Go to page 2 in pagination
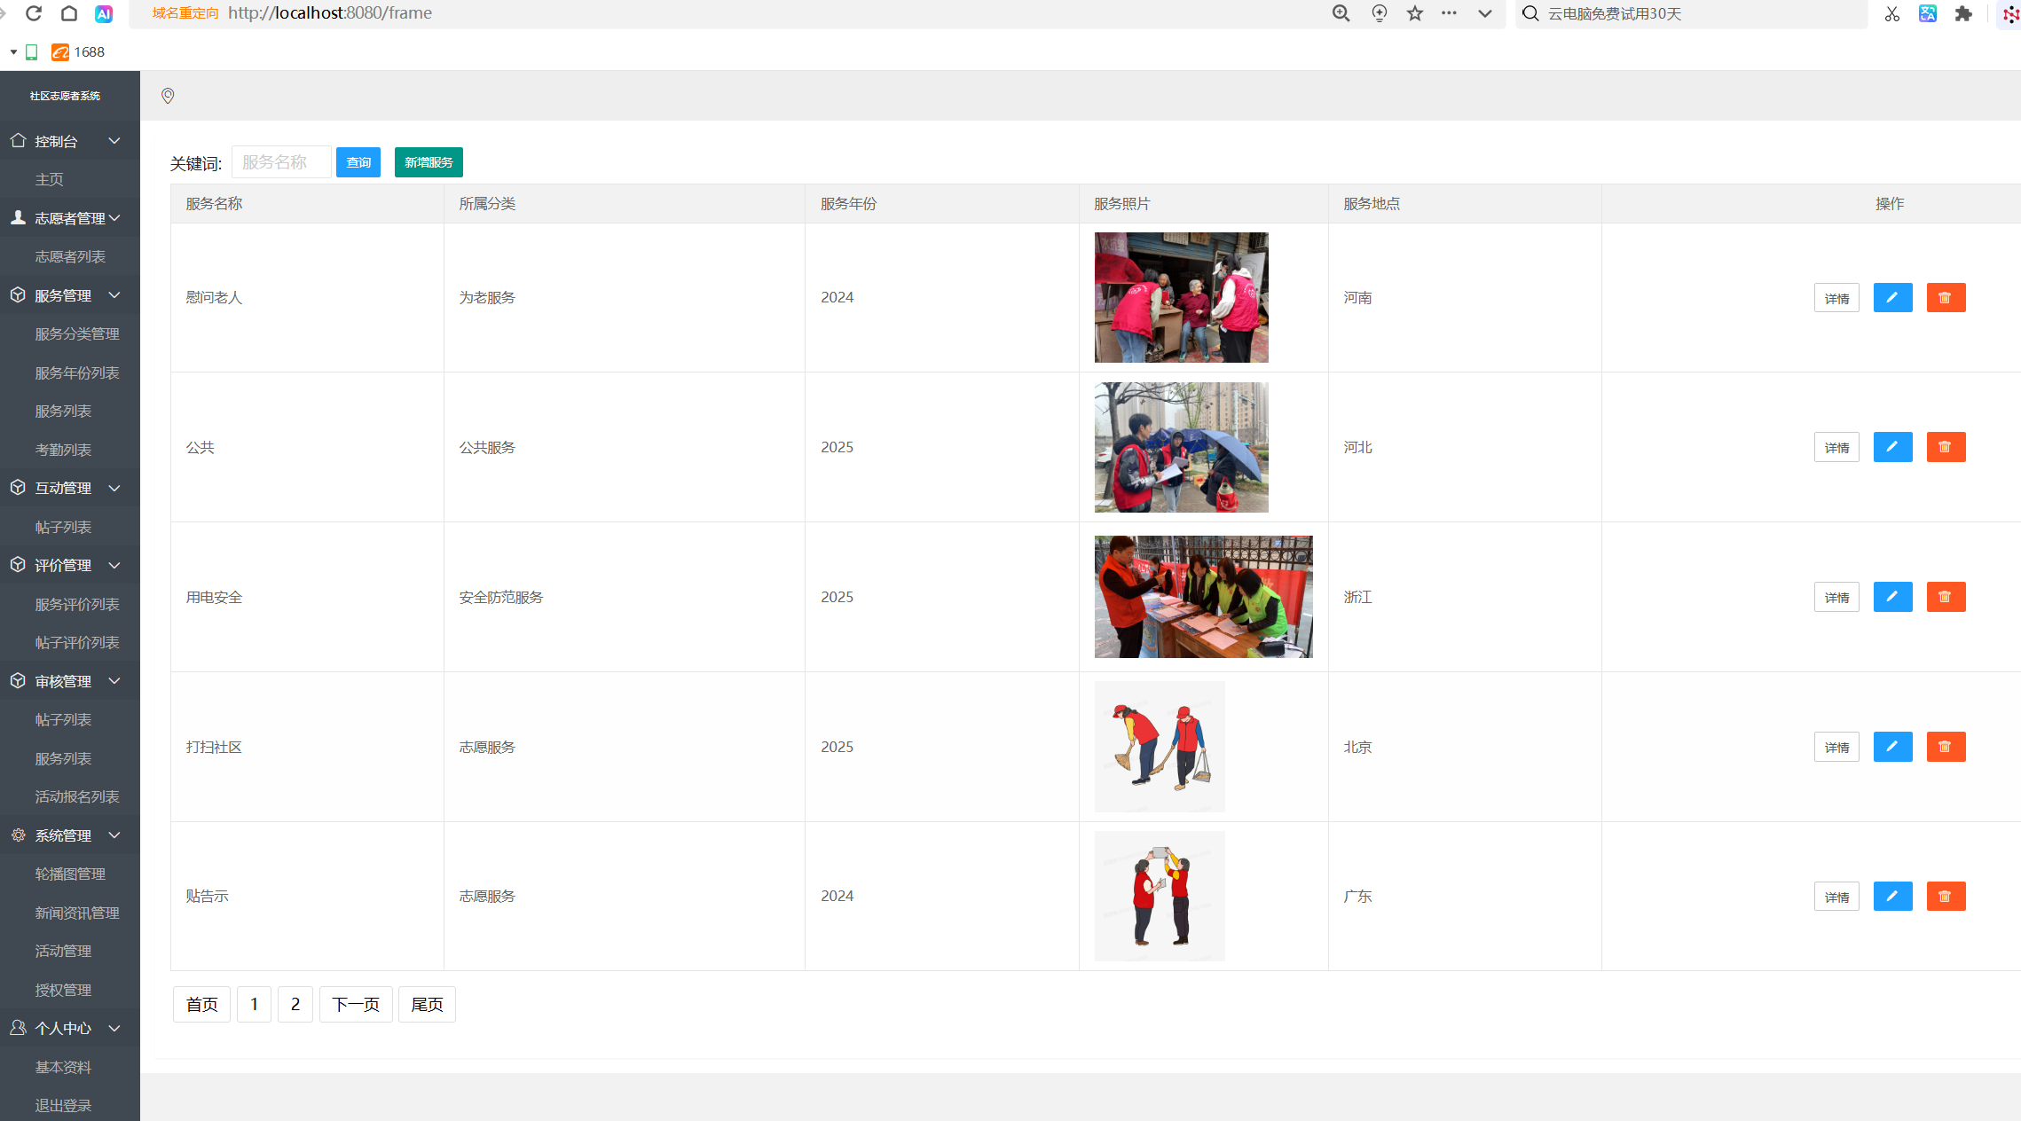 click(x=295, y=1005)
